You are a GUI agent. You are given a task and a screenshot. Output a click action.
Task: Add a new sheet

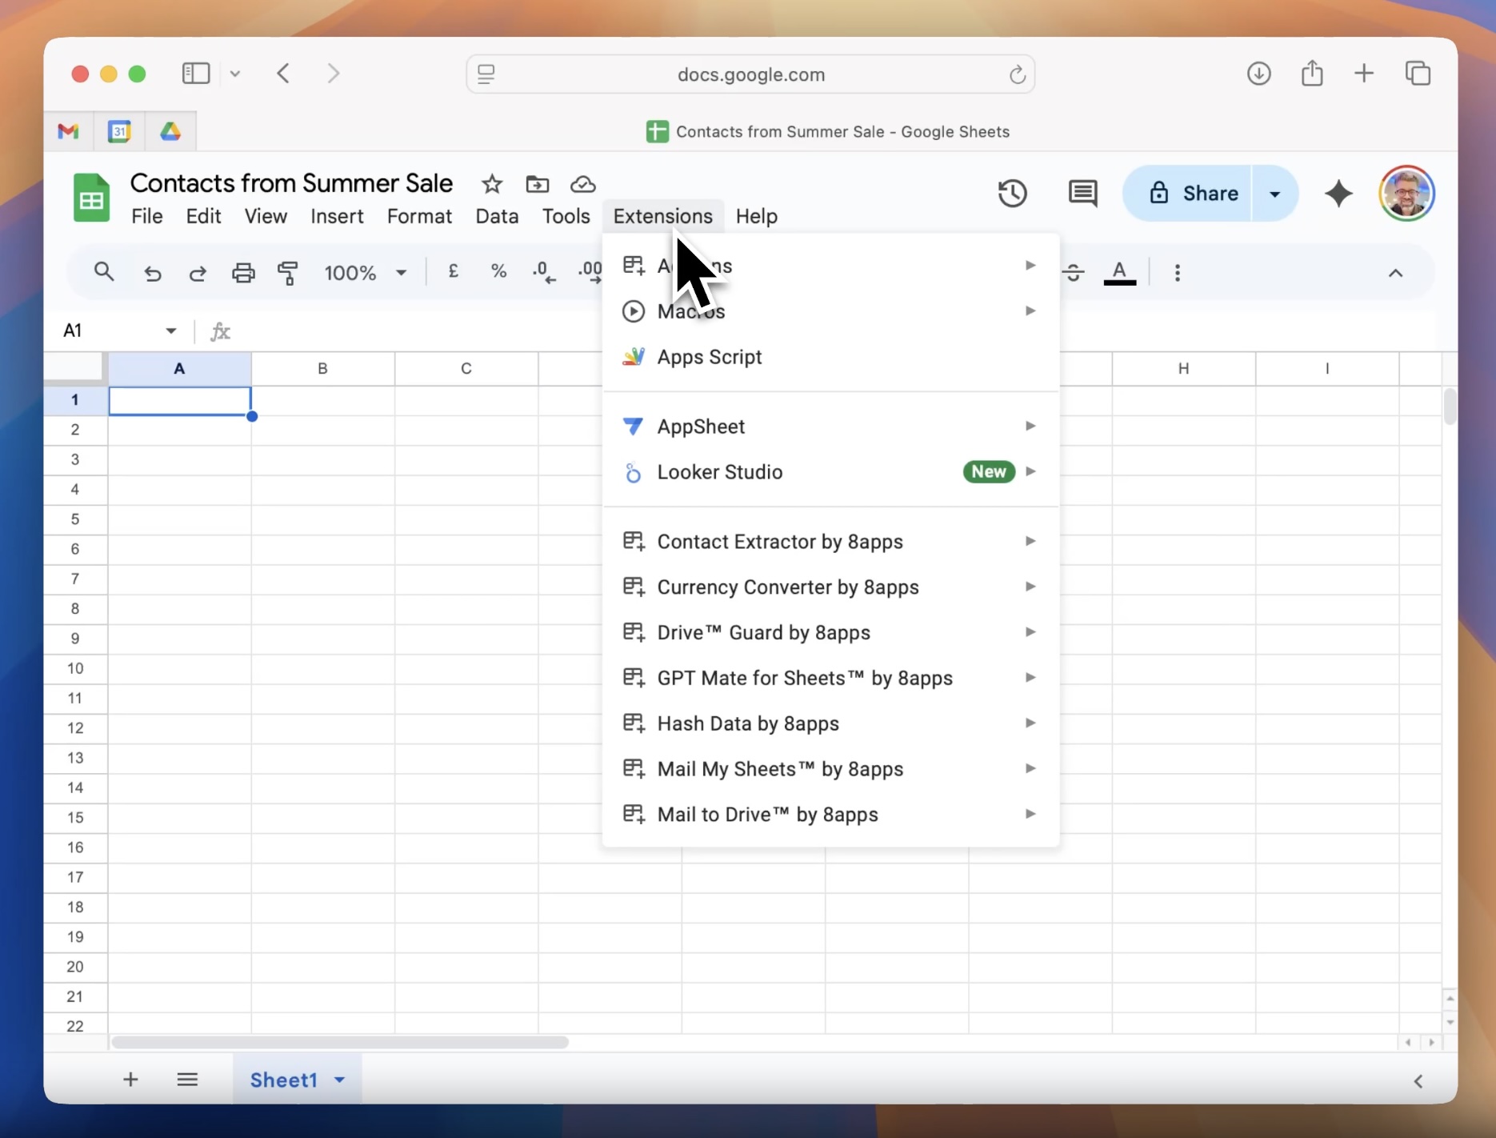click(x=130, y=1079)
